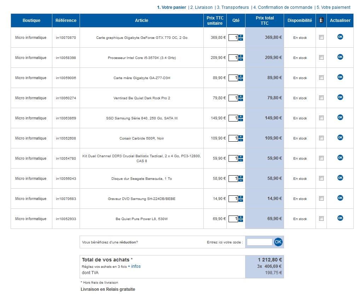Image resolution: width=364 pixels, height=295 pixels.
Task: Go to step 2 Livraison
Action: [201, 7]
